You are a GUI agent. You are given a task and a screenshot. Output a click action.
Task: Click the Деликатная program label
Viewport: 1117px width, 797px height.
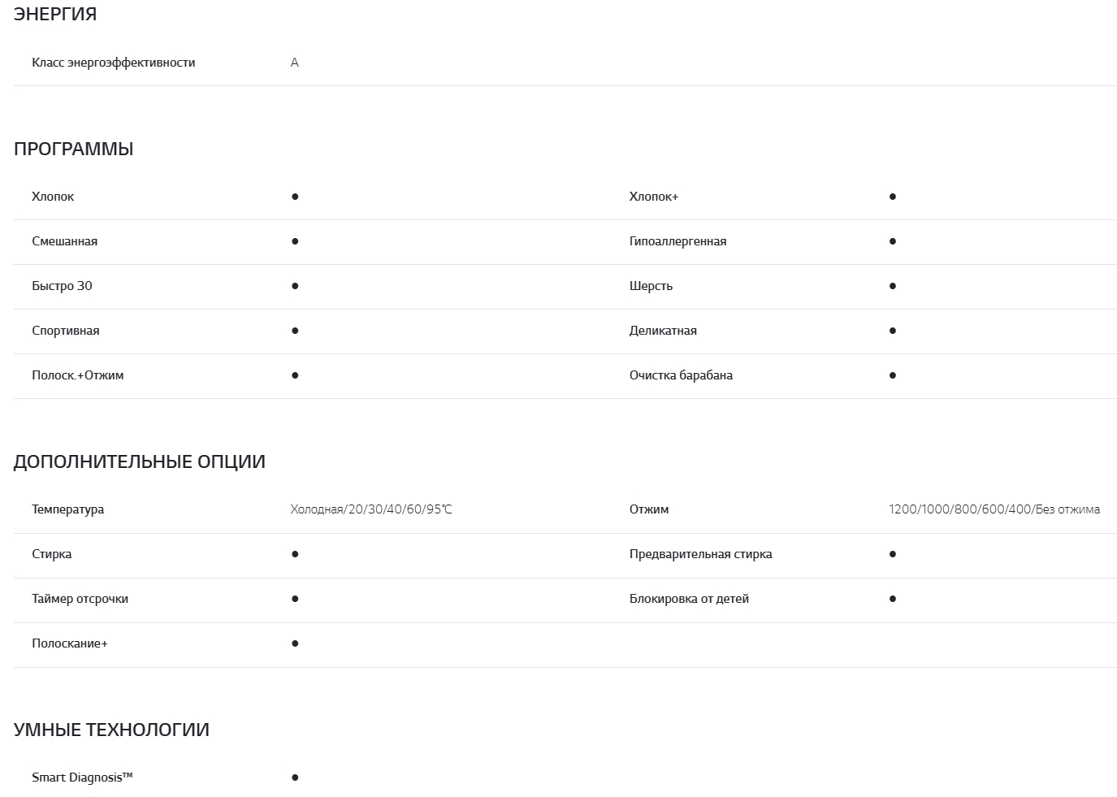click(x=663, y=331)
